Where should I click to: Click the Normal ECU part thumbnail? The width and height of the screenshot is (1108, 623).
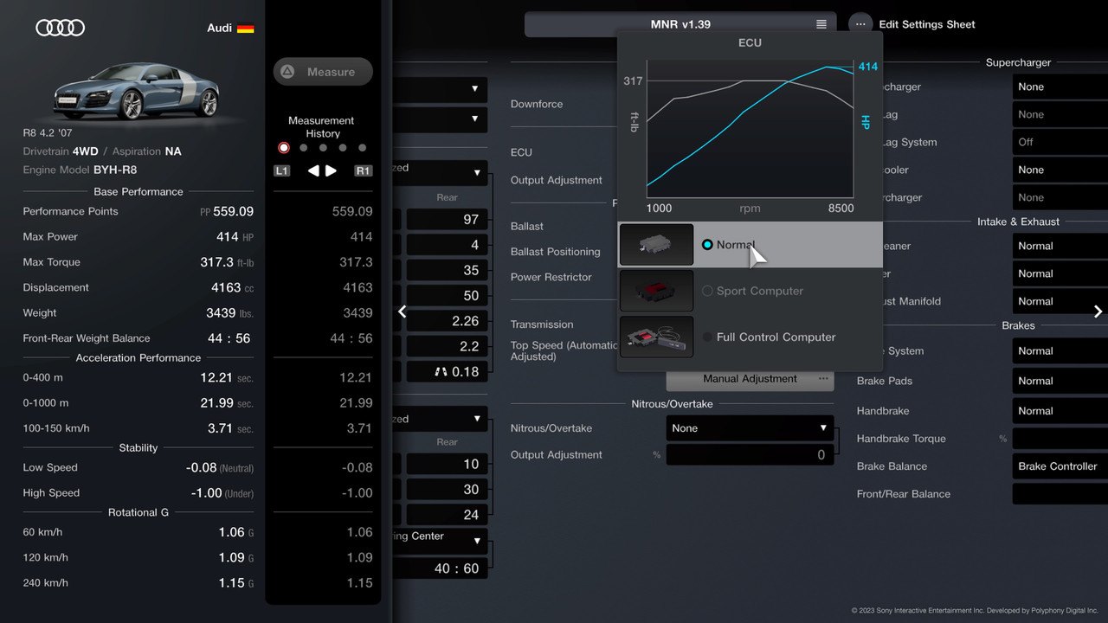pos(657,245)
